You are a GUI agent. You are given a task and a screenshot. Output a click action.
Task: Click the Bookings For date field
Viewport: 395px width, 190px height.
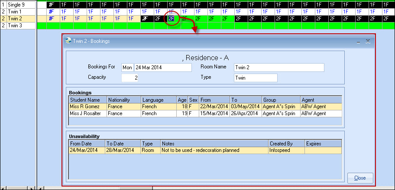pos(162,68)
